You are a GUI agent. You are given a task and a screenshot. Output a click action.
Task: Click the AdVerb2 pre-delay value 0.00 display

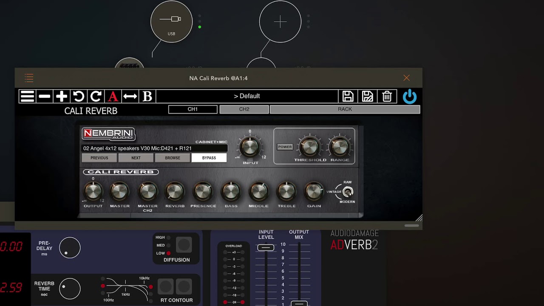(11, 247)
